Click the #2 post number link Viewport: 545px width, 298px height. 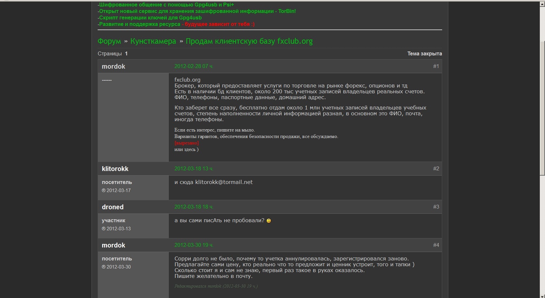(436, 169)
